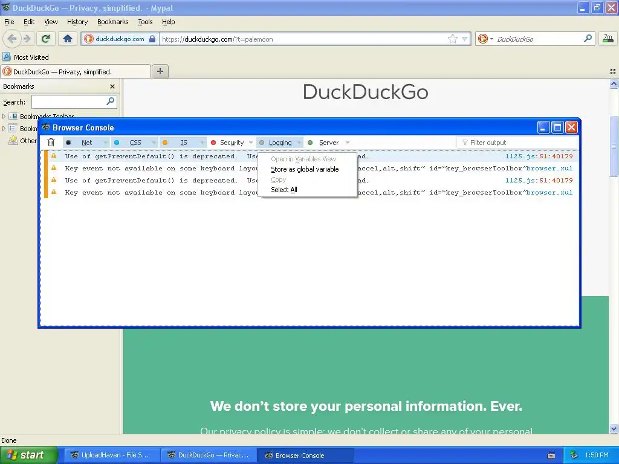Toggle the JS filter button
Image resolution: width=619 pixels, height=464 pixels.
179,143
